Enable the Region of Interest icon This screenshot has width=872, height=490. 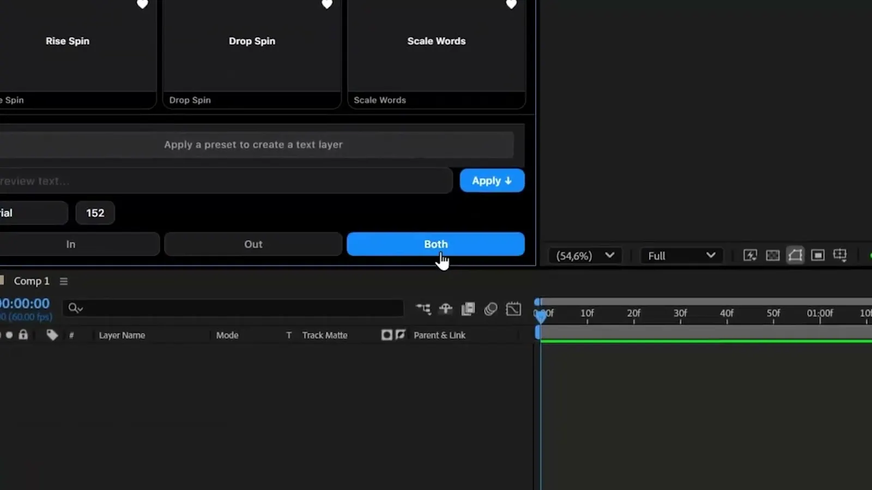pos(818,255)
